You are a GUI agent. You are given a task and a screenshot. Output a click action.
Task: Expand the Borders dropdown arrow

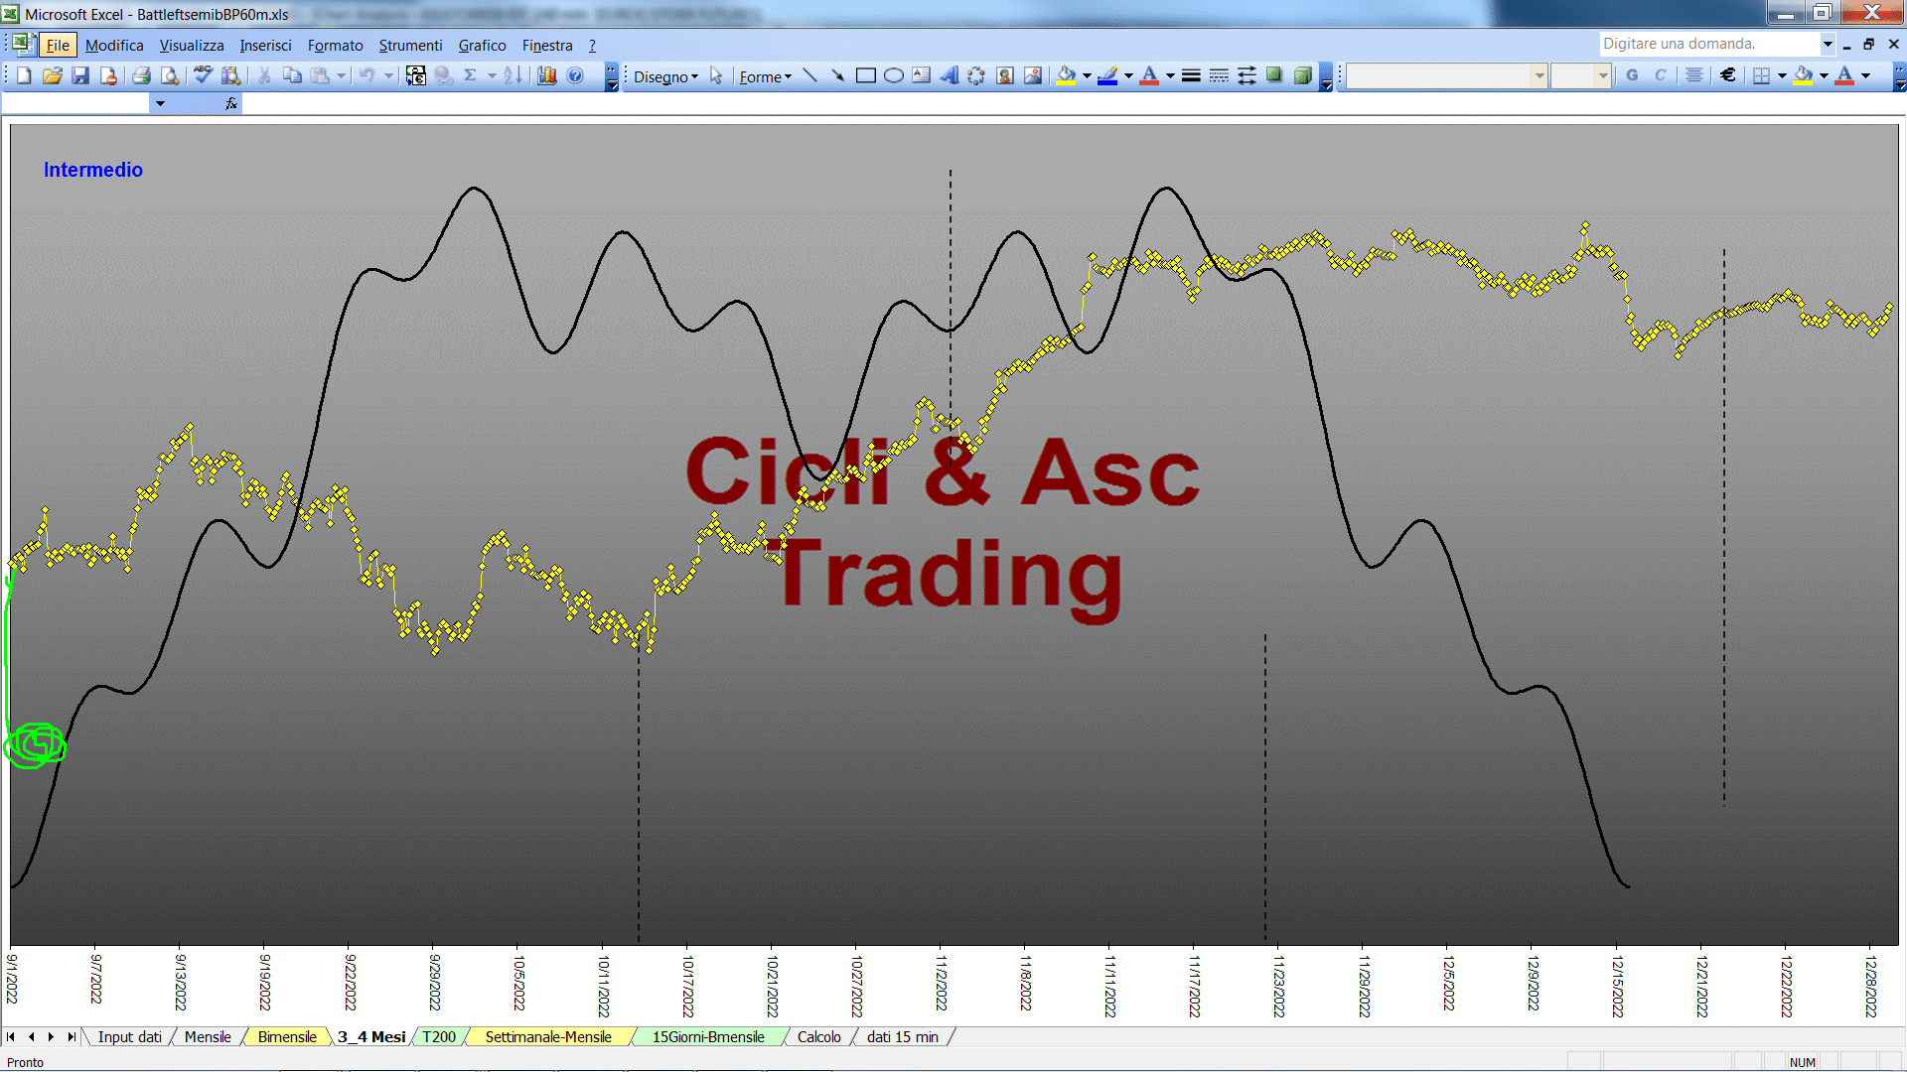(1782, 75)
